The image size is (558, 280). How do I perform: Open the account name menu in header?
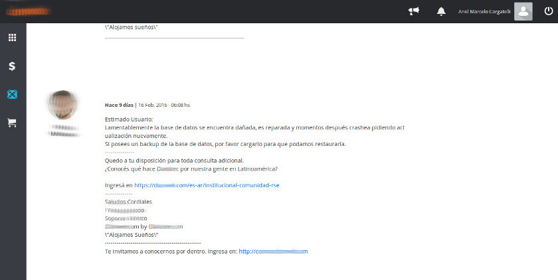tap(484, 11)
